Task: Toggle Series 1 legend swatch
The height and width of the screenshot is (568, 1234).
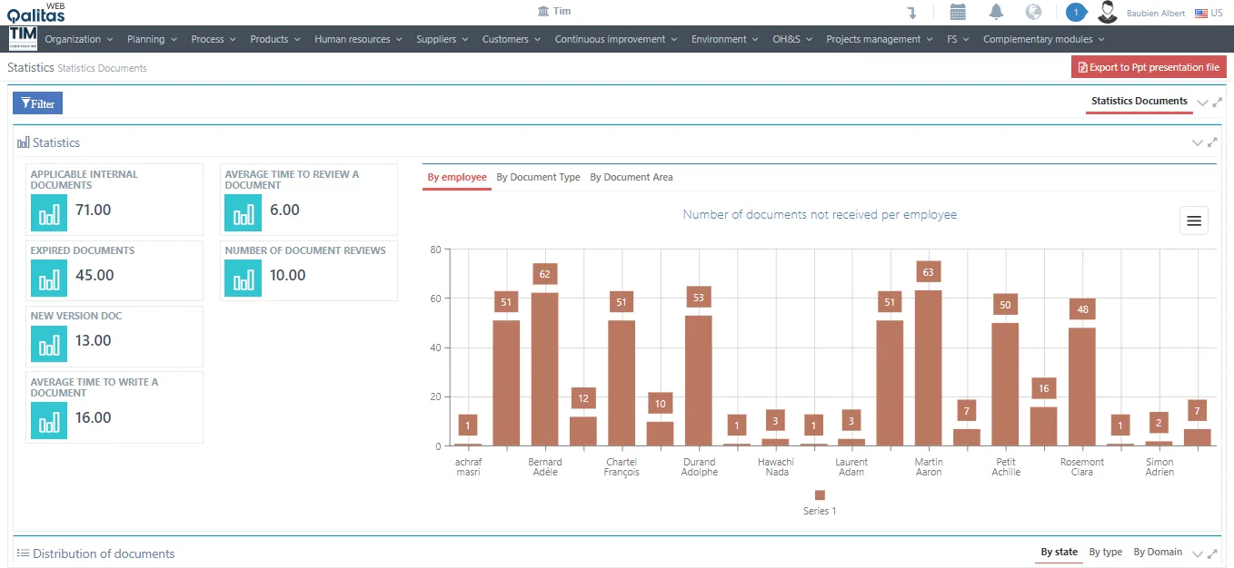Action: (820, 495)
